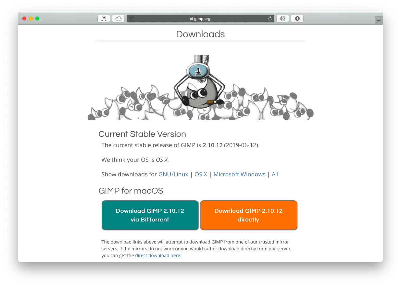Viewport: 401px width, 286px height.
Task: Open the 1Password extension icon
Action: (x=282, y=18)
